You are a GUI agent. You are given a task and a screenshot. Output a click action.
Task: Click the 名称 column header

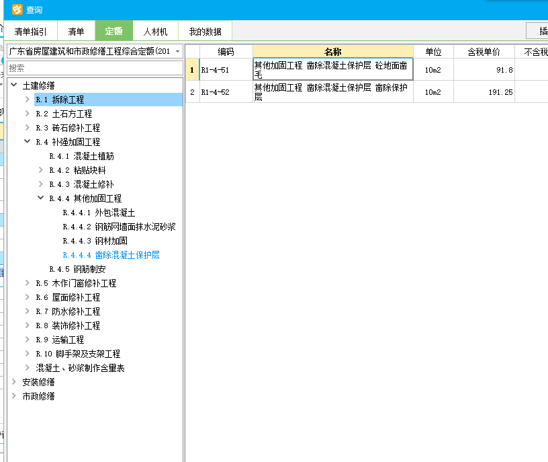(332, 52)
